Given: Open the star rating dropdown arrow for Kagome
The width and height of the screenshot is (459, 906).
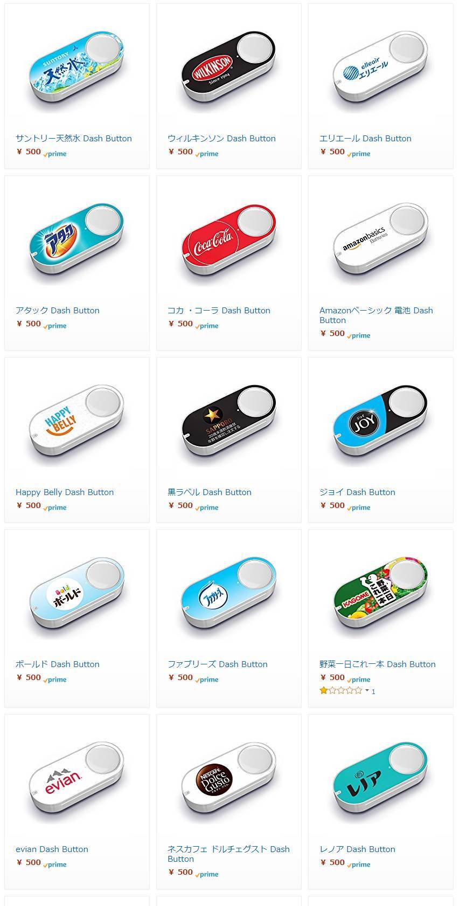Looking at the screenshot, I should [x=367, y=691].
